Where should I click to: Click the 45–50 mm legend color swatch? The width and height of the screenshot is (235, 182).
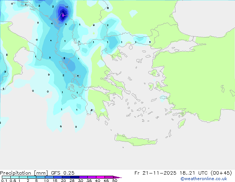109,177
